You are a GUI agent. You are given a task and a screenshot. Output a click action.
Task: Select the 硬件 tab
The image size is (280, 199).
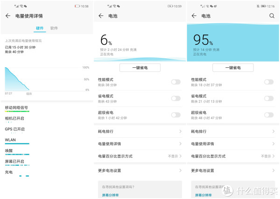click(x=40, y=28)
